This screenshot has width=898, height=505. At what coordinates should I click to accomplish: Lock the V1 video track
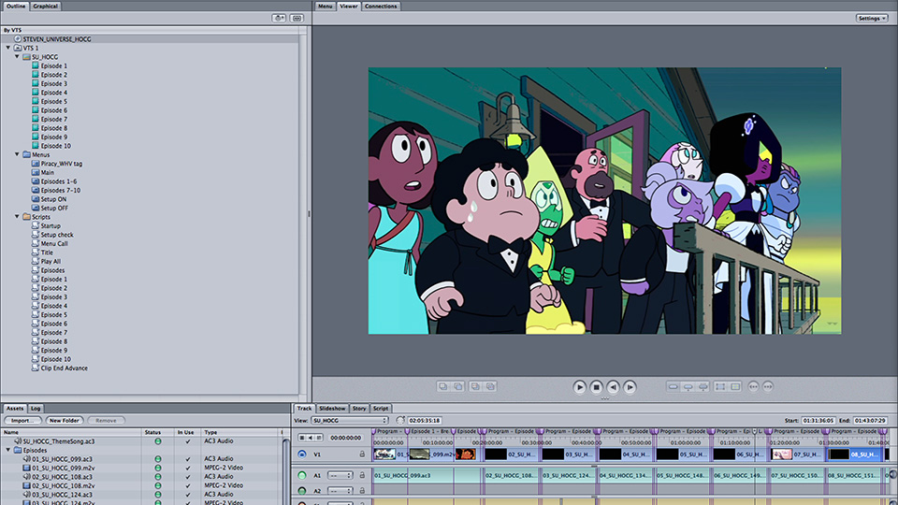pos(362,454)
